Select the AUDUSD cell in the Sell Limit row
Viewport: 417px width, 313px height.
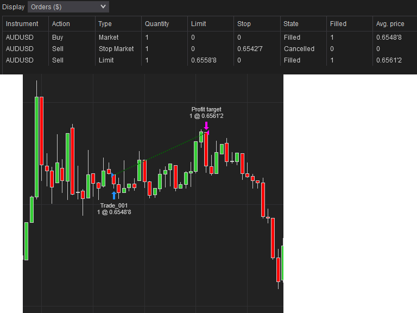[20, 60]
